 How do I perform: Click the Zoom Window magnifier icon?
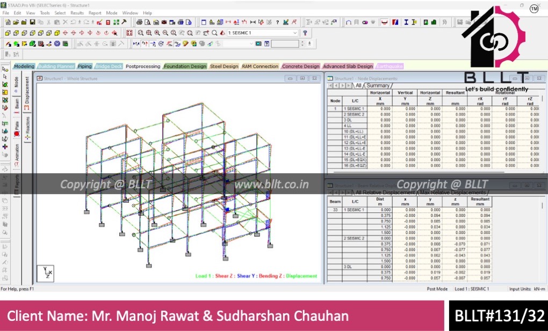(x=141, y=33)
